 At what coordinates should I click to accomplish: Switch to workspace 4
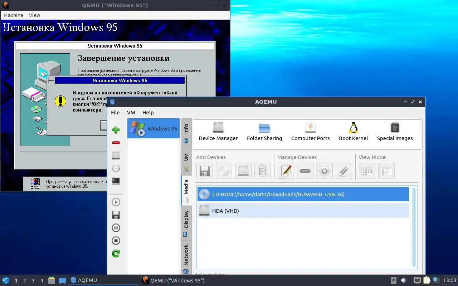point(42,281)
